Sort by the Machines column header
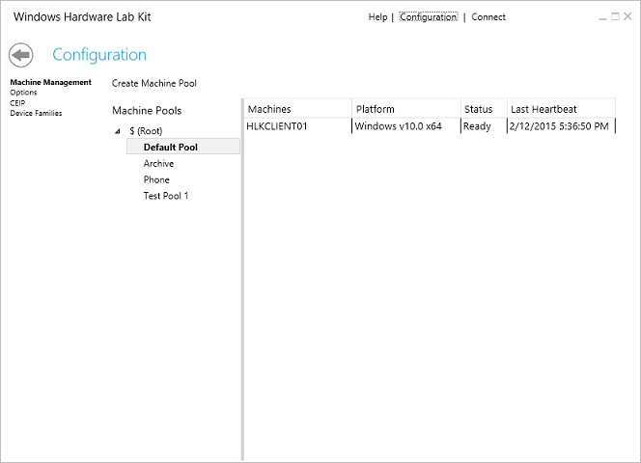The image size is (641, 463). point(298,109)
